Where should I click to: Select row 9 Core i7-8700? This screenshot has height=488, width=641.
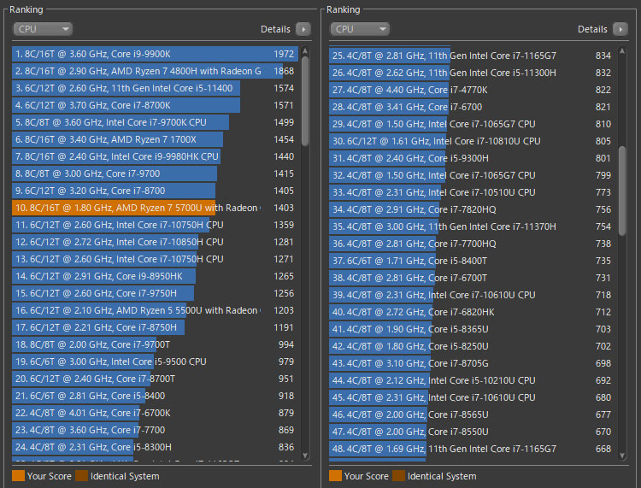tap(156, 191)
